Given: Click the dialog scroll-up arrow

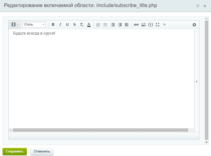Looking at the screenshot, I should click(206, 19).
